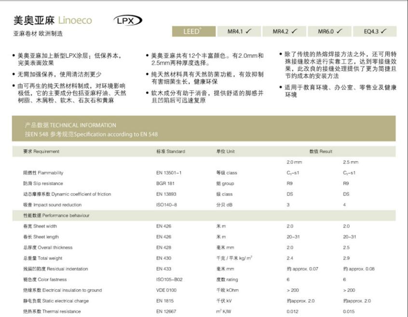
Task: Click the 要求 Requirement column header
Action: [x=41, y=152]
